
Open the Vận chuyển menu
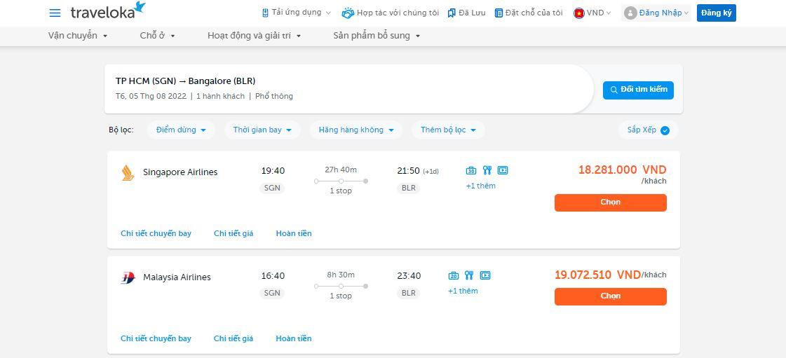pyautogui.click(x=78, y=36)
